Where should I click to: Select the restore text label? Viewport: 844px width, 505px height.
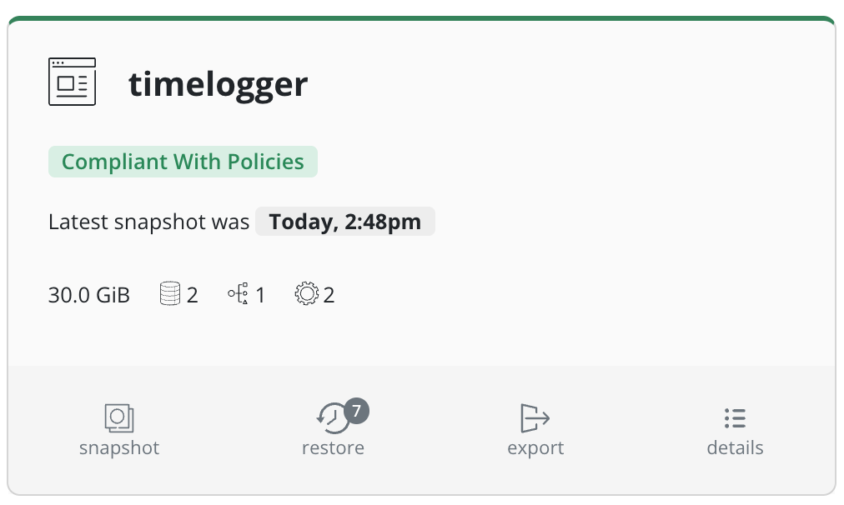pos(333,447)
